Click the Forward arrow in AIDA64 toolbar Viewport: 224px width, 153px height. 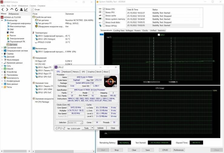[7, 10]
